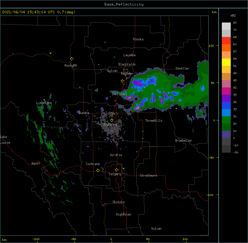
Task: Click the yellow v marker east of Calgary
Action: click(x=123, y=169)
